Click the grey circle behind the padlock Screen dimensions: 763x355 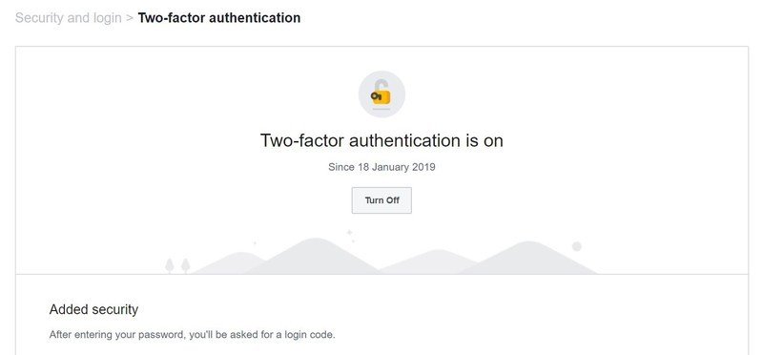[381, 94]
